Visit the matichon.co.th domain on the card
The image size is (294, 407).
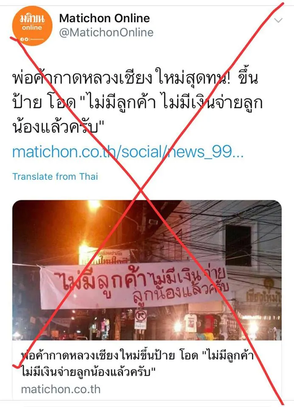pos(61,389)
